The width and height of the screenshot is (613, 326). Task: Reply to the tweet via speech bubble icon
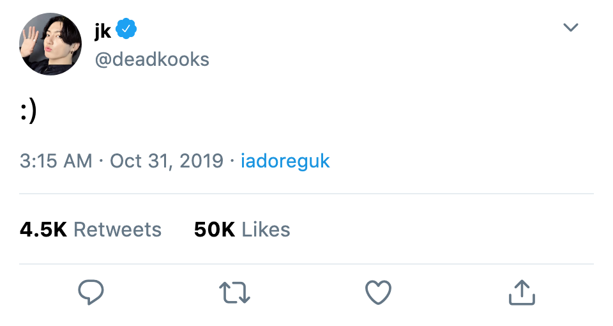click(91, 292)
